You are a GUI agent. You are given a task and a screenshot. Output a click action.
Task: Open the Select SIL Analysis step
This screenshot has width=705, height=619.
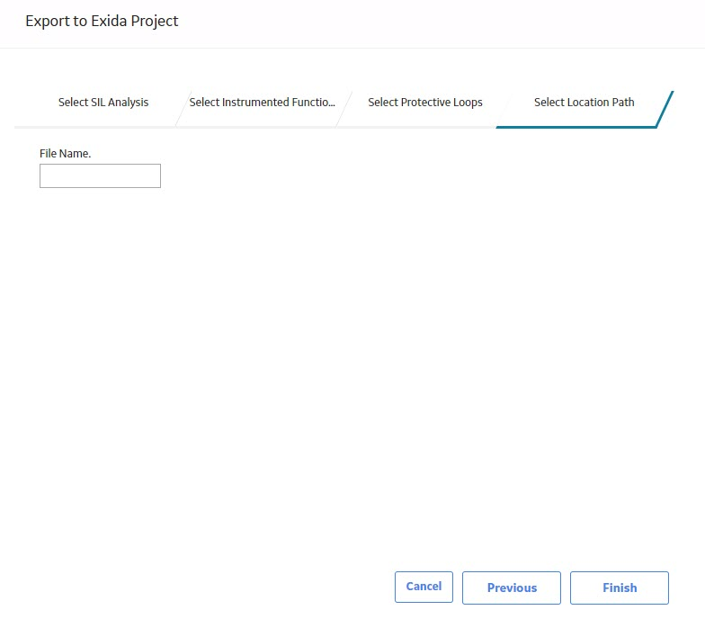(x=103, y=103)
